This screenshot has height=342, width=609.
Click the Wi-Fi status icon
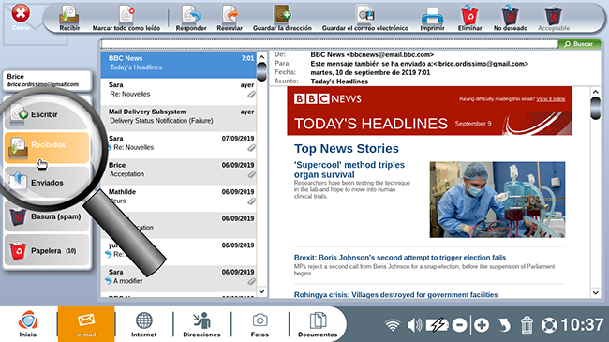(x=393, y=325)
